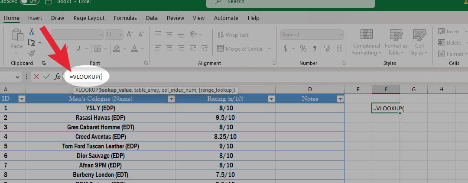Toggle AutoSave switch
Image resolution: width=468 pixels, height=183 pixels.
[x=29, y=2]
